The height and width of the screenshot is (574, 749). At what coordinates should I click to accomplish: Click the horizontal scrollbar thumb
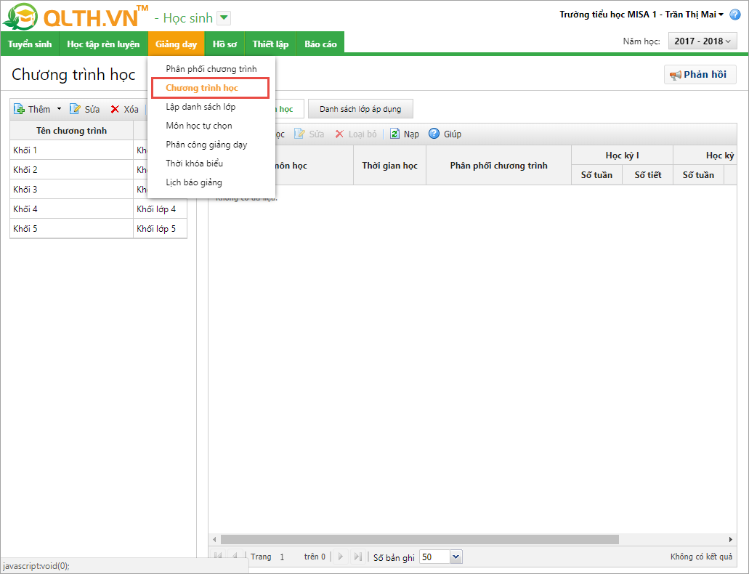click(419, 540)
